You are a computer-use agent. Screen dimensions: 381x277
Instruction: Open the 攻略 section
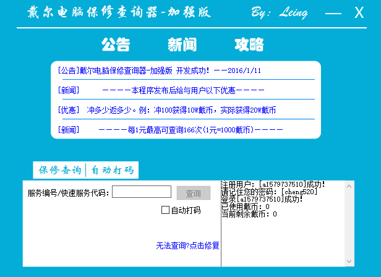coord(249,45)
